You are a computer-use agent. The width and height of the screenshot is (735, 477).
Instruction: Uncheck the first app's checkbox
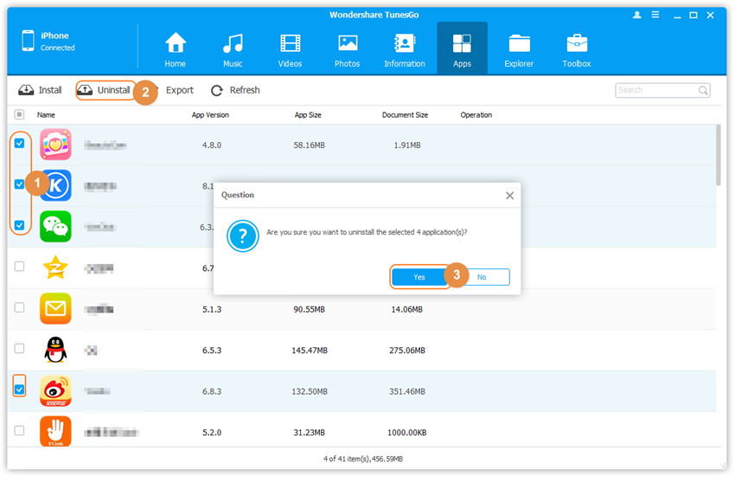tap(19, 144)
